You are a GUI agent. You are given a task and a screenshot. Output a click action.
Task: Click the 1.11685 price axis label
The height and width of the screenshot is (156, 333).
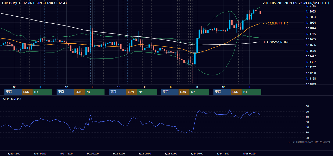tap(311, 39)
